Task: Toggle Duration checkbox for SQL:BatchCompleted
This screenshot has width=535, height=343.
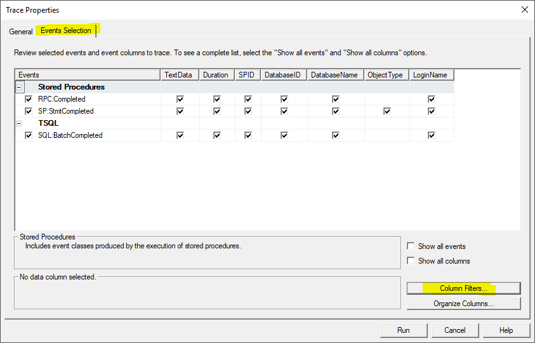Action: point(217,135)
